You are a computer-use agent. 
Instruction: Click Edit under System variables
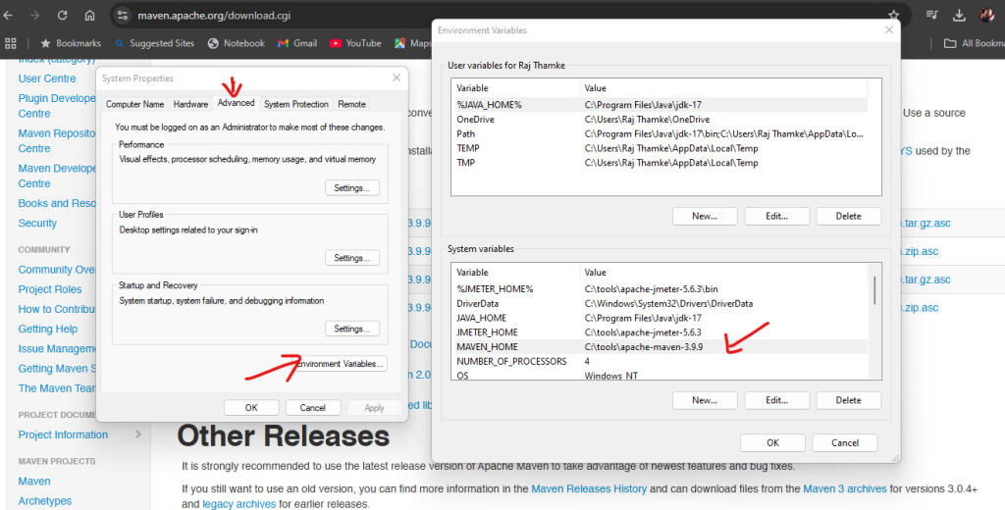pyautogui.click(x=775, y=400)
